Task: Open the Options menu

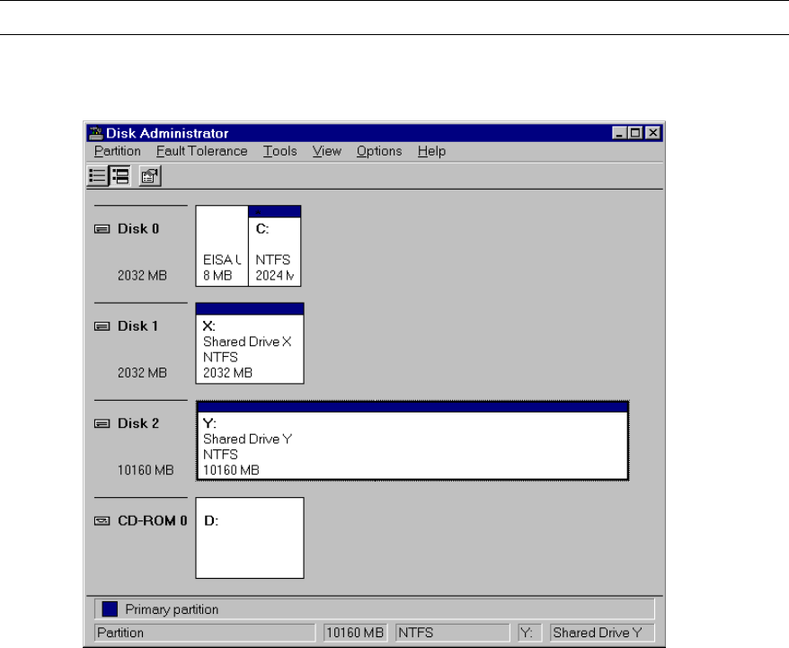Action: tap(378, 151)
